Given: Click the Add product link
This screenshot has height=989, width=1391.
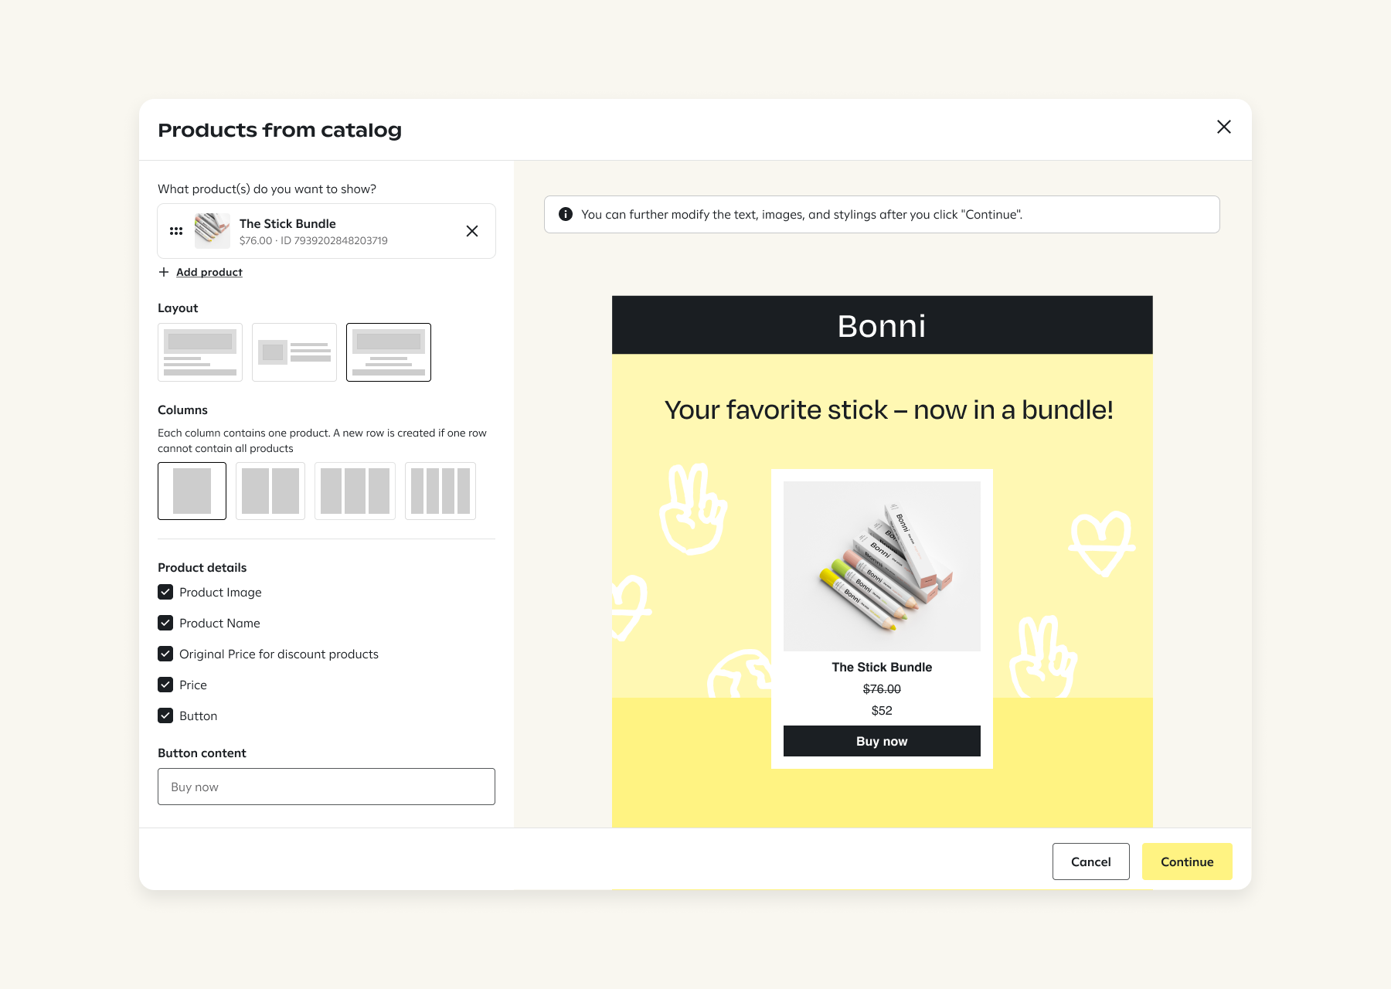Looking at the screenshot, I should [209, 272].
